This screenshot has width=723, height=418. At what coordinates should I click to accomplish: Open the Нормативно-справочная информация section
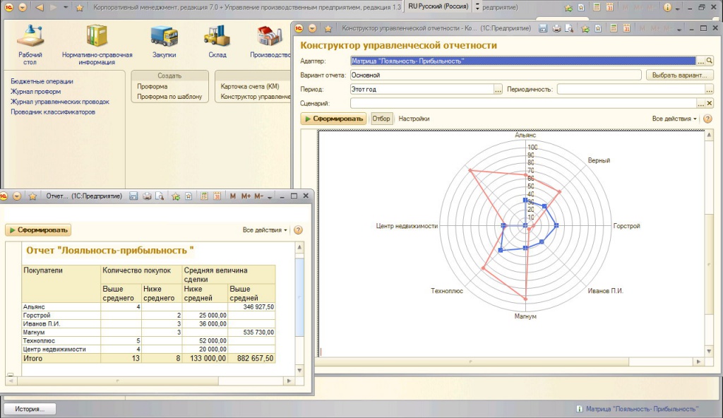click(97, 44)
